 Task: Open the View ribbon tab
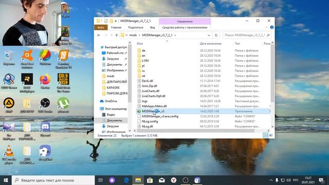[x=153, y=27]
